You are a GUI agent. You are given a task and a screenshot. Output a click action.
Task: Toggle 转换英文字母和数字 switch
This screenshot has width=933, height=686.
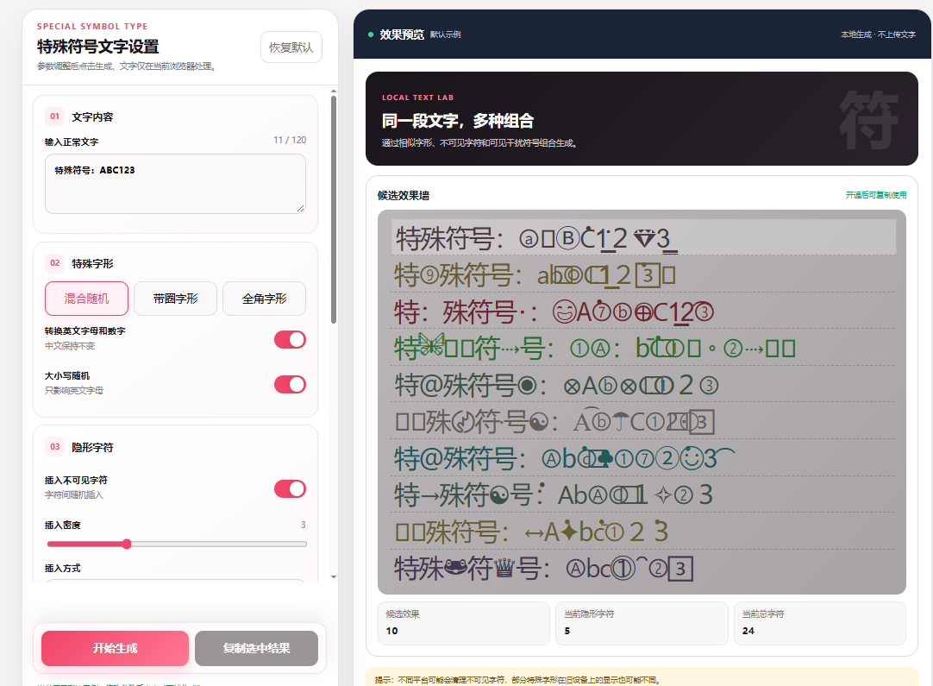coord(290,339)
